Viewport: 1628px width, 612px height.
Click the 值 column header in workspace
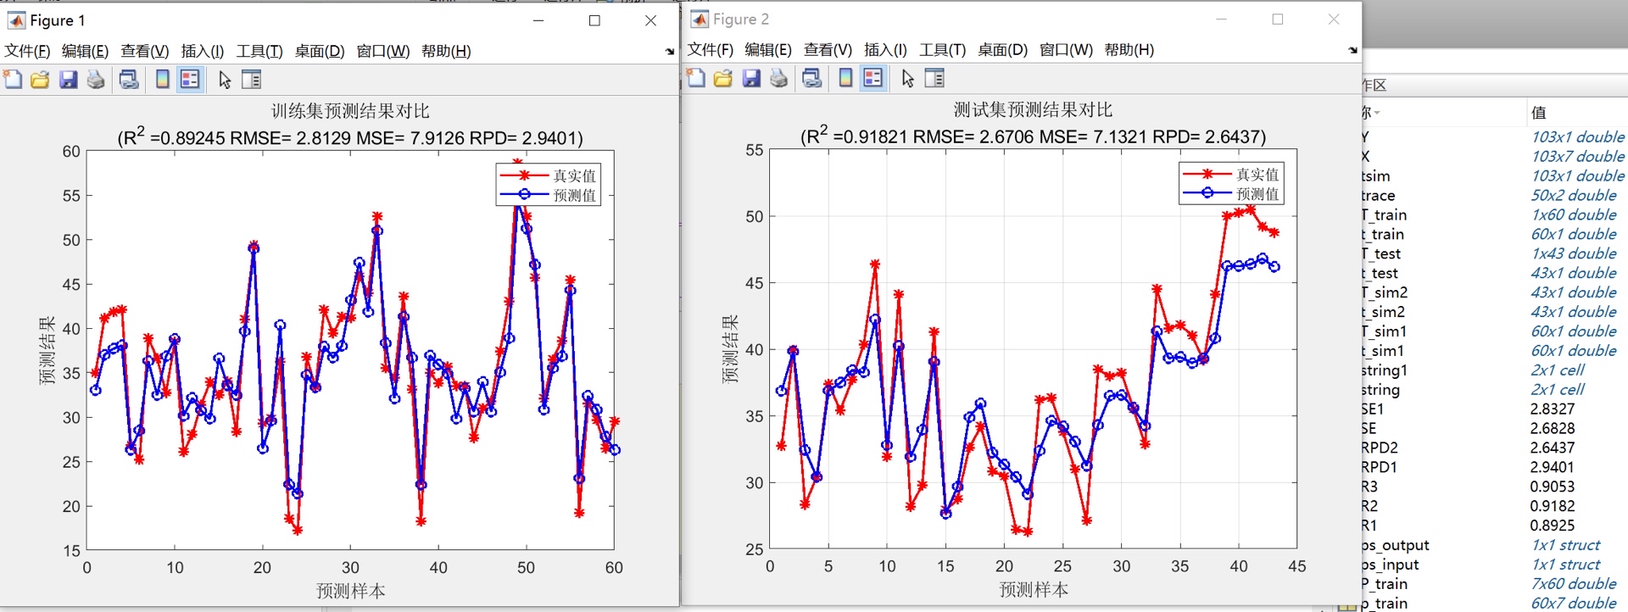1539,112
